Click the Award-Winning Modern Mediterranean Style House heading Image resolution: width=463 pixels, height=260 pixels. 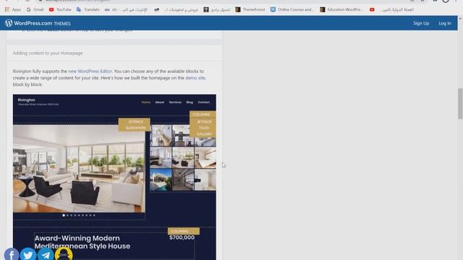coord(82,242)
